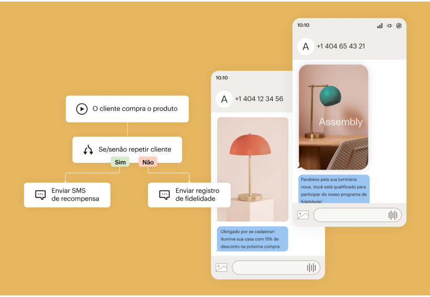Click SMS icon beside Enviar SMS de recompensa
This screenshot has width=430, height=297.
(40, 195)
